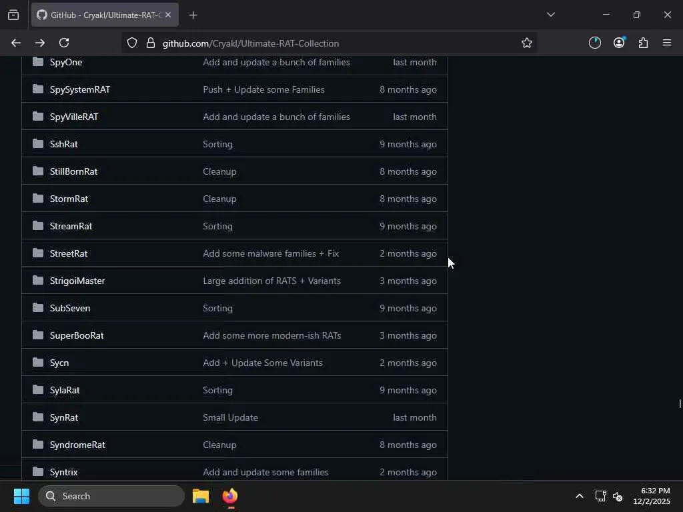This screenshot has height=512, width=683.
Task: Open the SylaRat folder
Action: [x=65, y=391]
